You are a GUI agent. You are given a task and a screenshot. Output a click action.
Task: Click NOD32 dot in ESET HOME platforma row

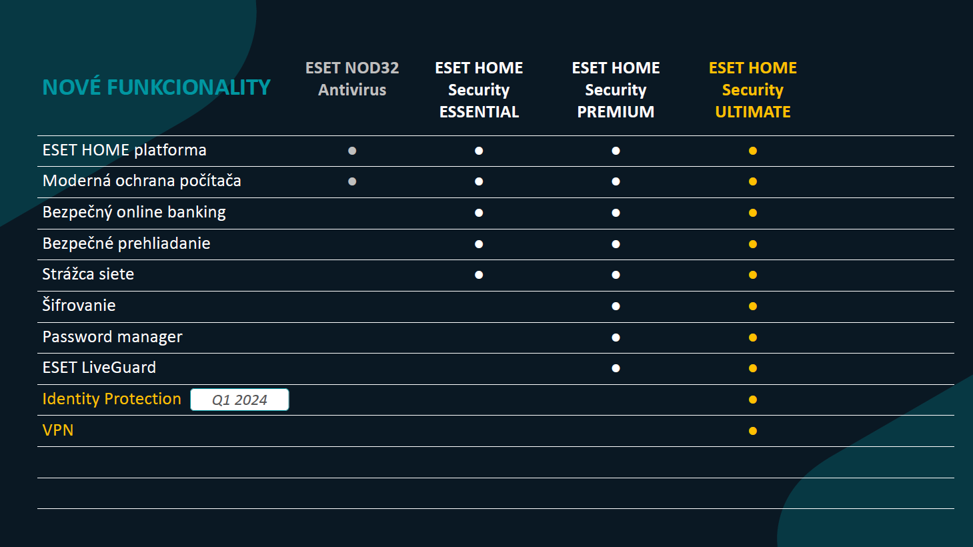click(352, 151)
